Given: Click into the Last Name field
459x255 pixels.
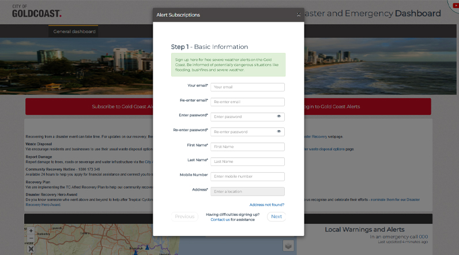Looking at the screenshot, I should pos(247,162).
